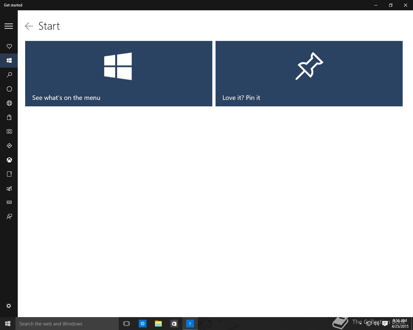
Task: Click the 'Search the web and Windows' box
Action: [67, 324]
